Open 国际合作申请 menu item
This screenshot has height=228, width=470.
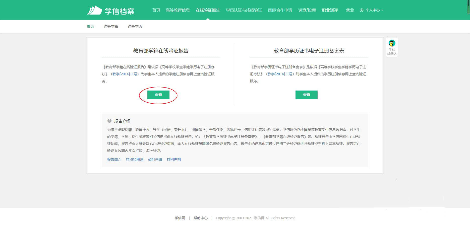tap(280, 10)
